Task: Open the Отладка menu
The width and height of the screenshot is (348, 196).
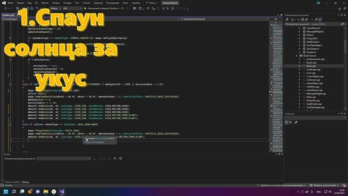Action: pyautogui.click(x=67, y=3)
